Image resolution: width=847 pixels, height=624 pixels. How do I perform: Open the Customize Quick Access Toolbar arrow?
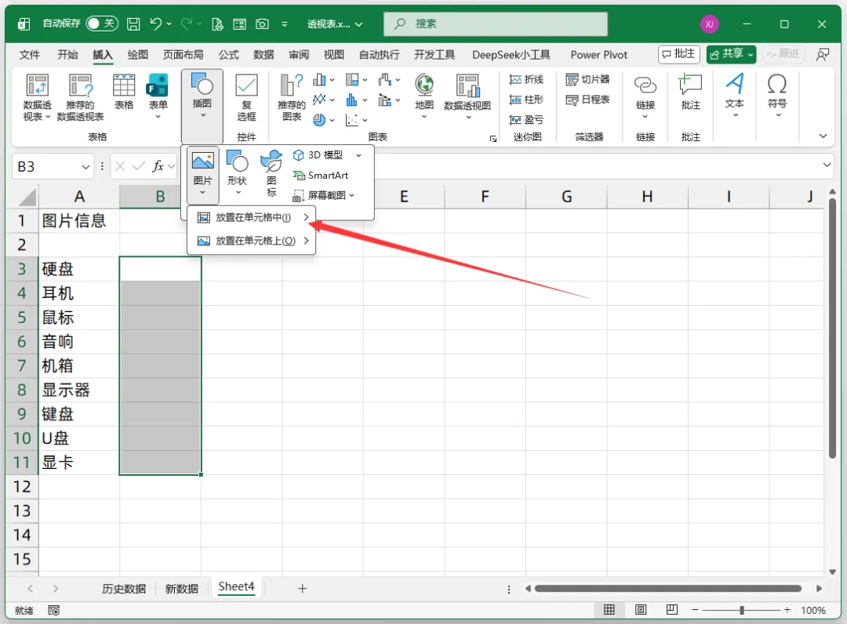tap(285, 24)
